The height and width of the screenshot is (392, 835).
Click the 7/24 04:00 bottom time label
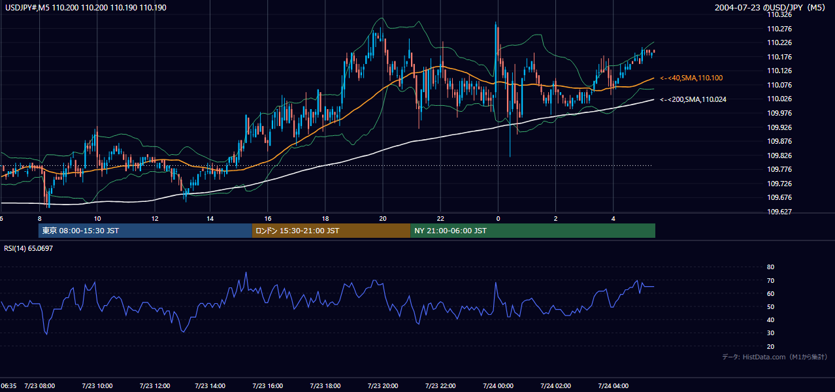point(613,386)
